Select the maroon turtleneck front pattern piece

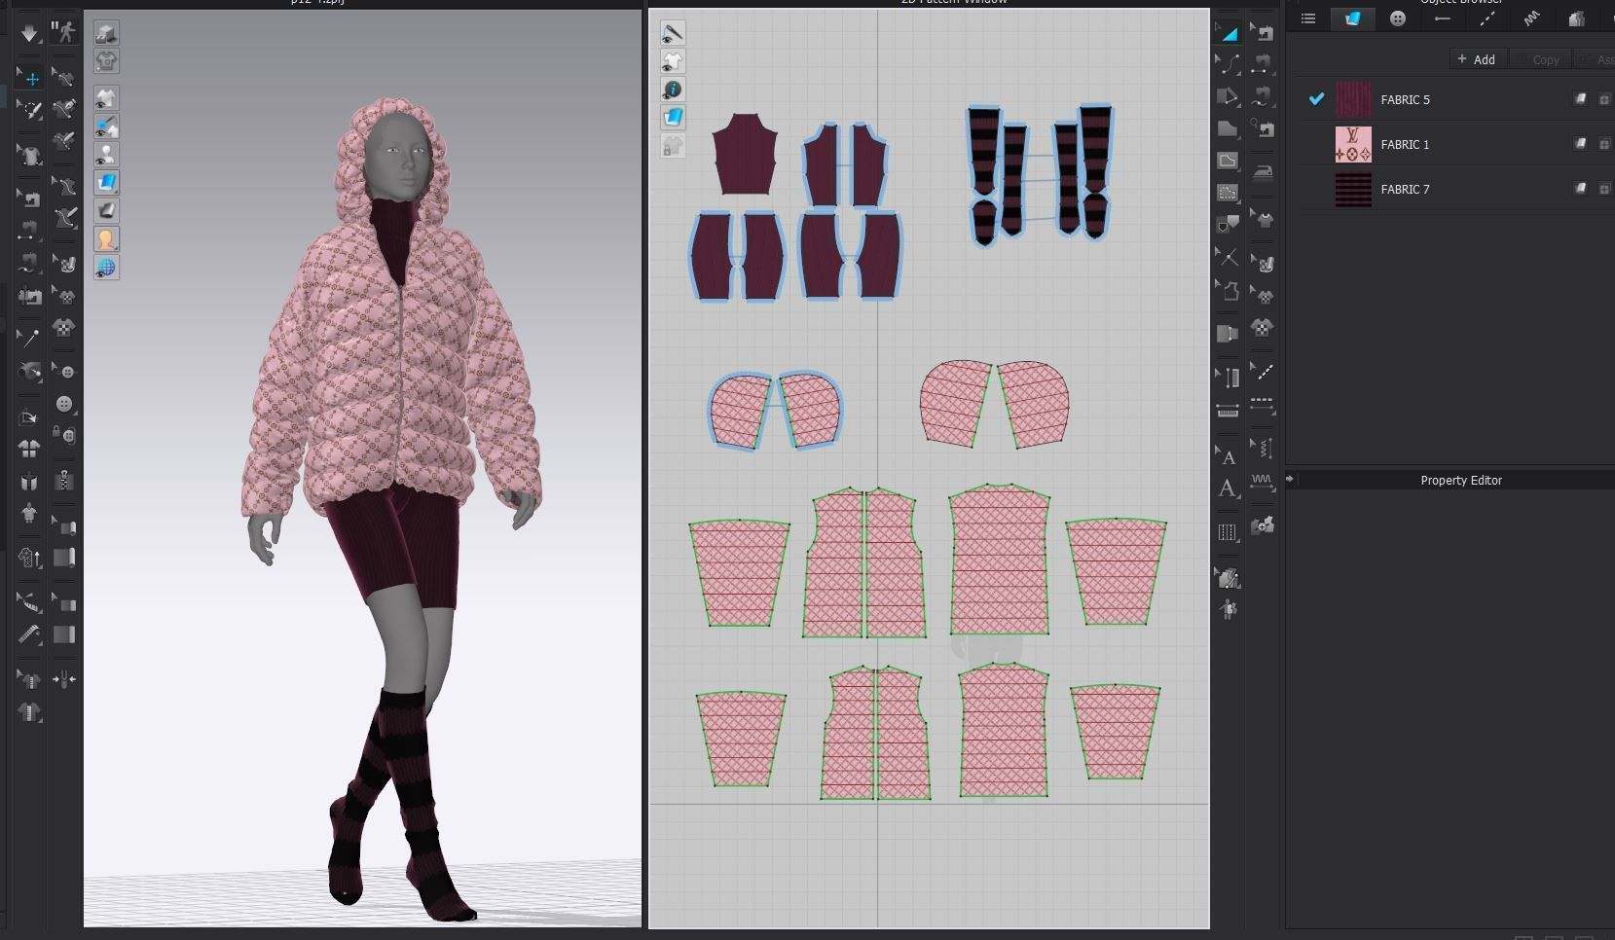(745, 154)
